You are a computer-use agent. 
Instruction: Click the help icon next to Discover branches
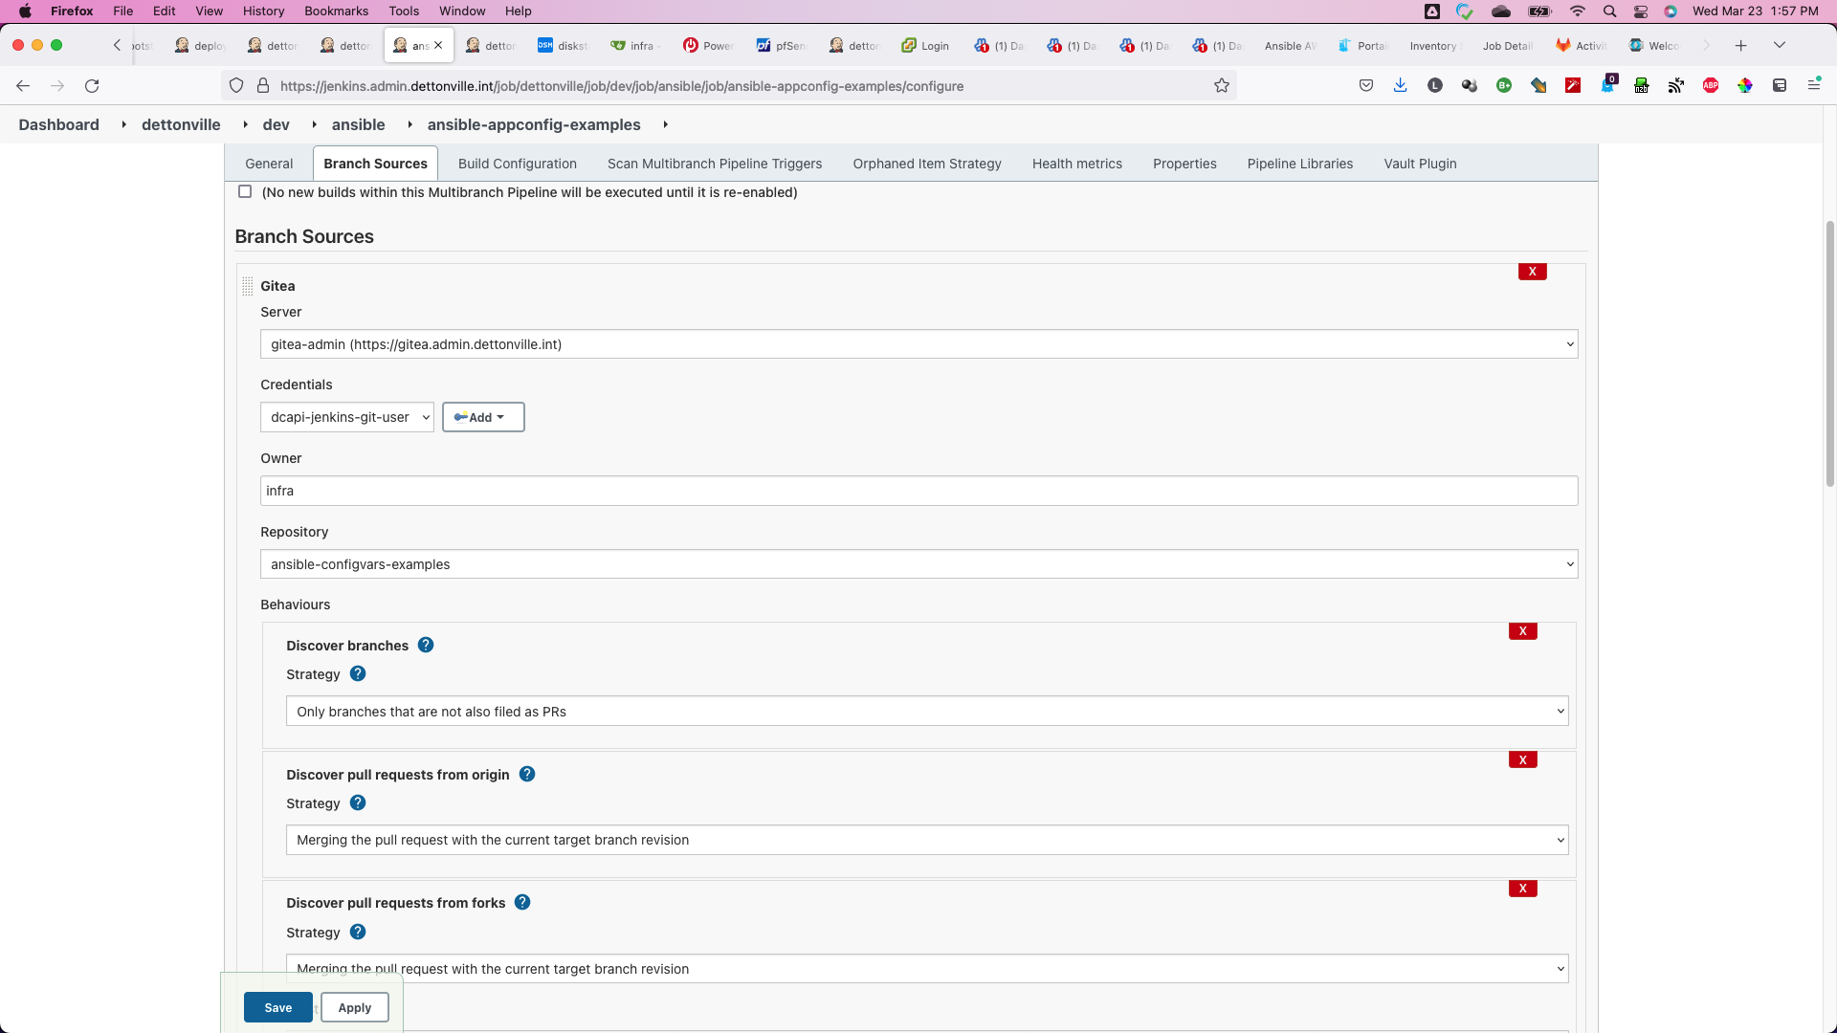click(426, 646)
